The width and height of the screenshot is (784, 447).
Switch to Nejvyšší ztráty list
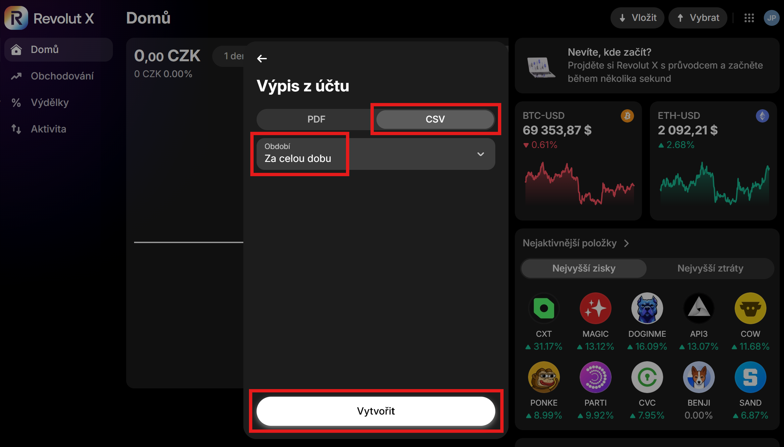[710, 268]
